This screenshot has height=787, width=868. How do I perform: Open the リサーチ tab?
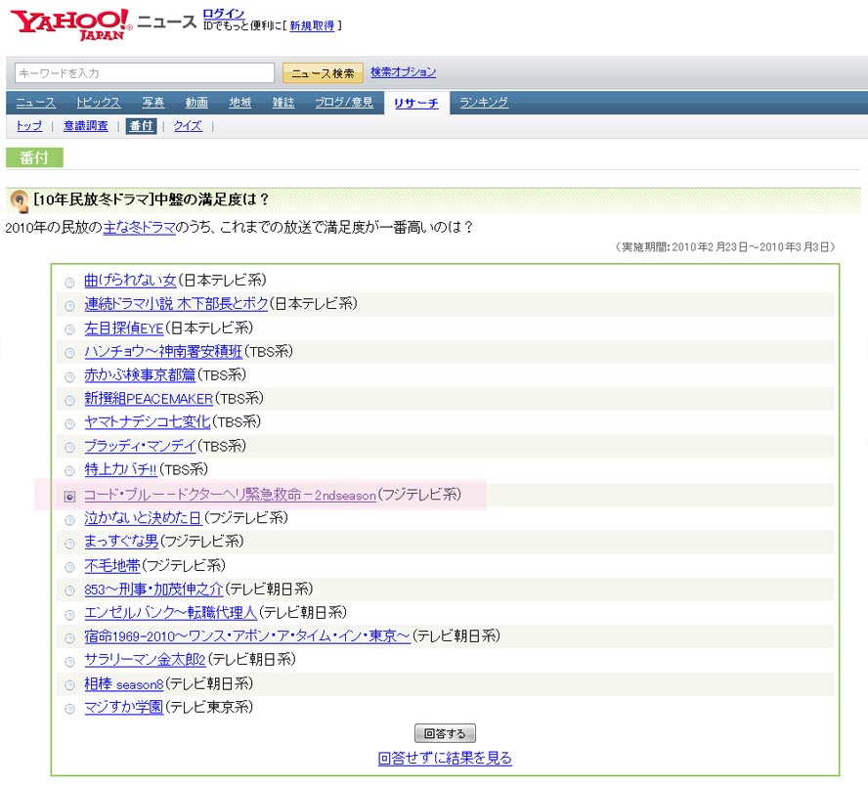tap(416, 103)
